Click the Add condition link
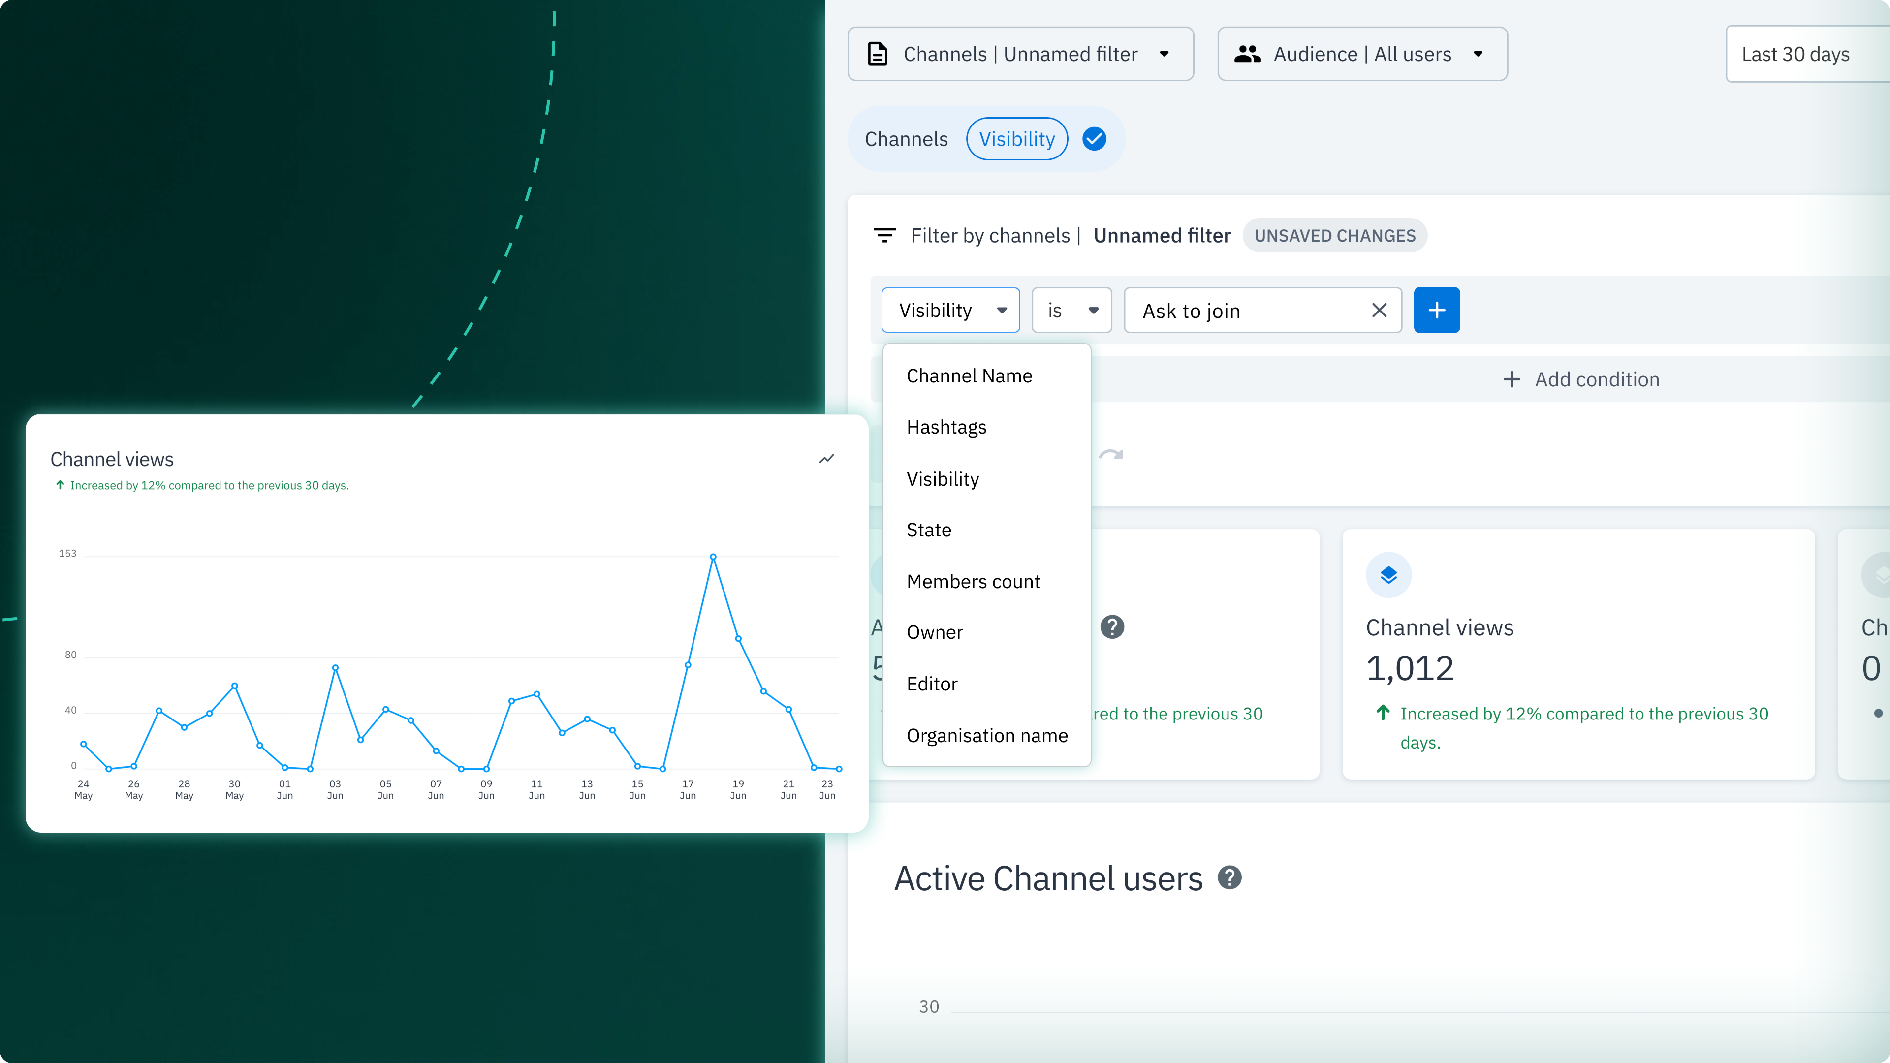Viewport: 1890px width, 1063px height. pos(1582,379)
